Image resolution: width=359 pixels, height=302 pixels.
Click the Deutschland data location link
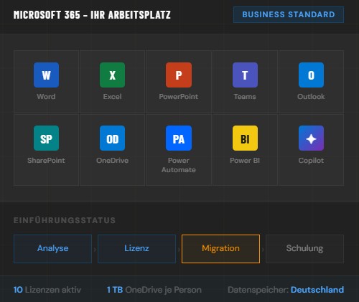pyautogui.click(x=317, y=290)
